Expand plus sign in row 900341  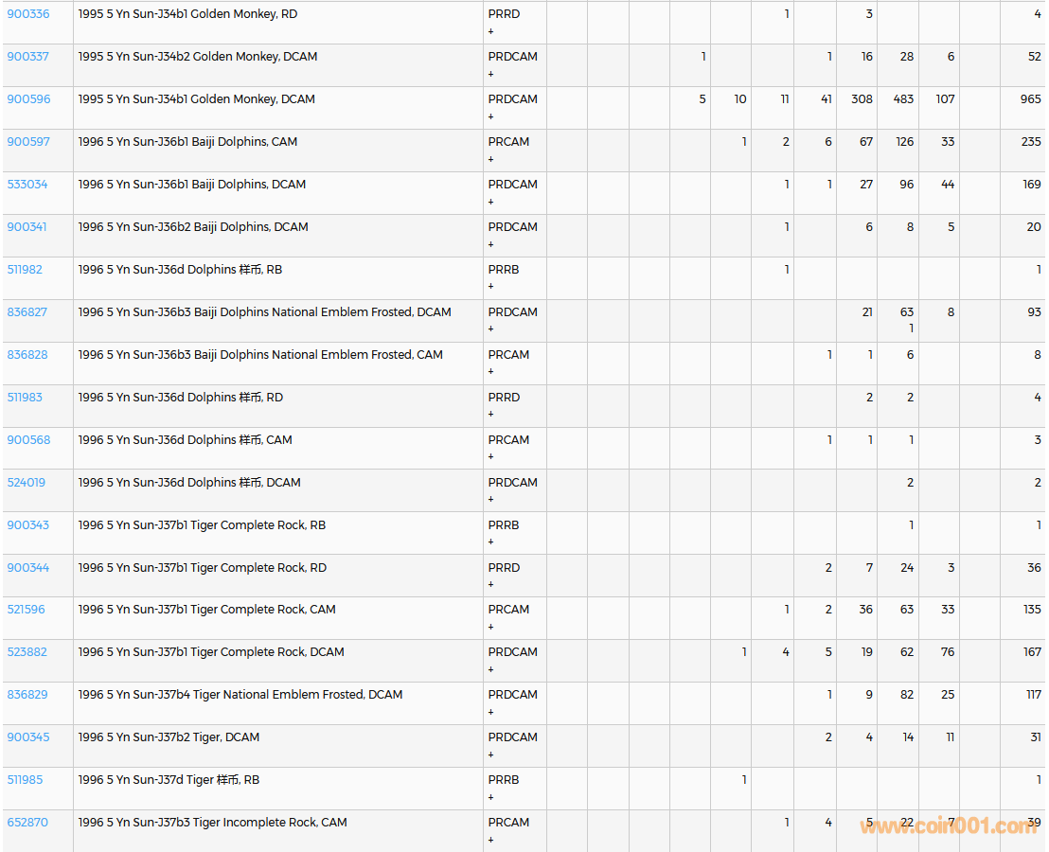(x=490, y=244)
